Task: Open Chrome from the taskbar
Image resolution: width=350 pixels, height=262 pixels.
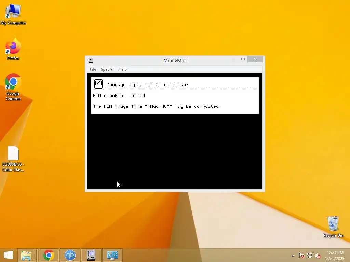Action: [x=49, y=255]
